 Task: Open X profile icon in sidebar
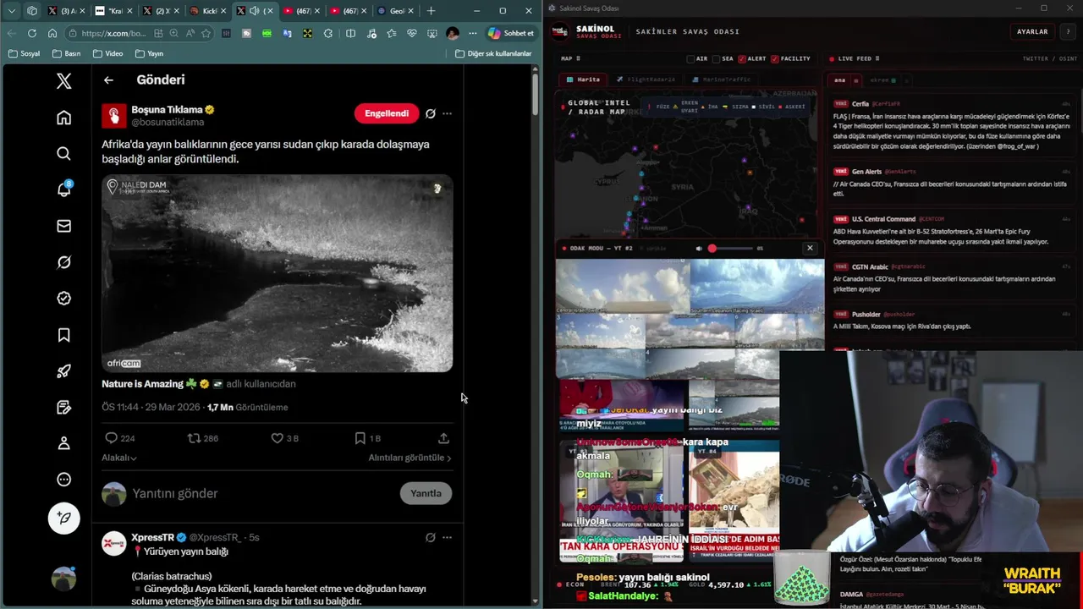coord(63,443)
